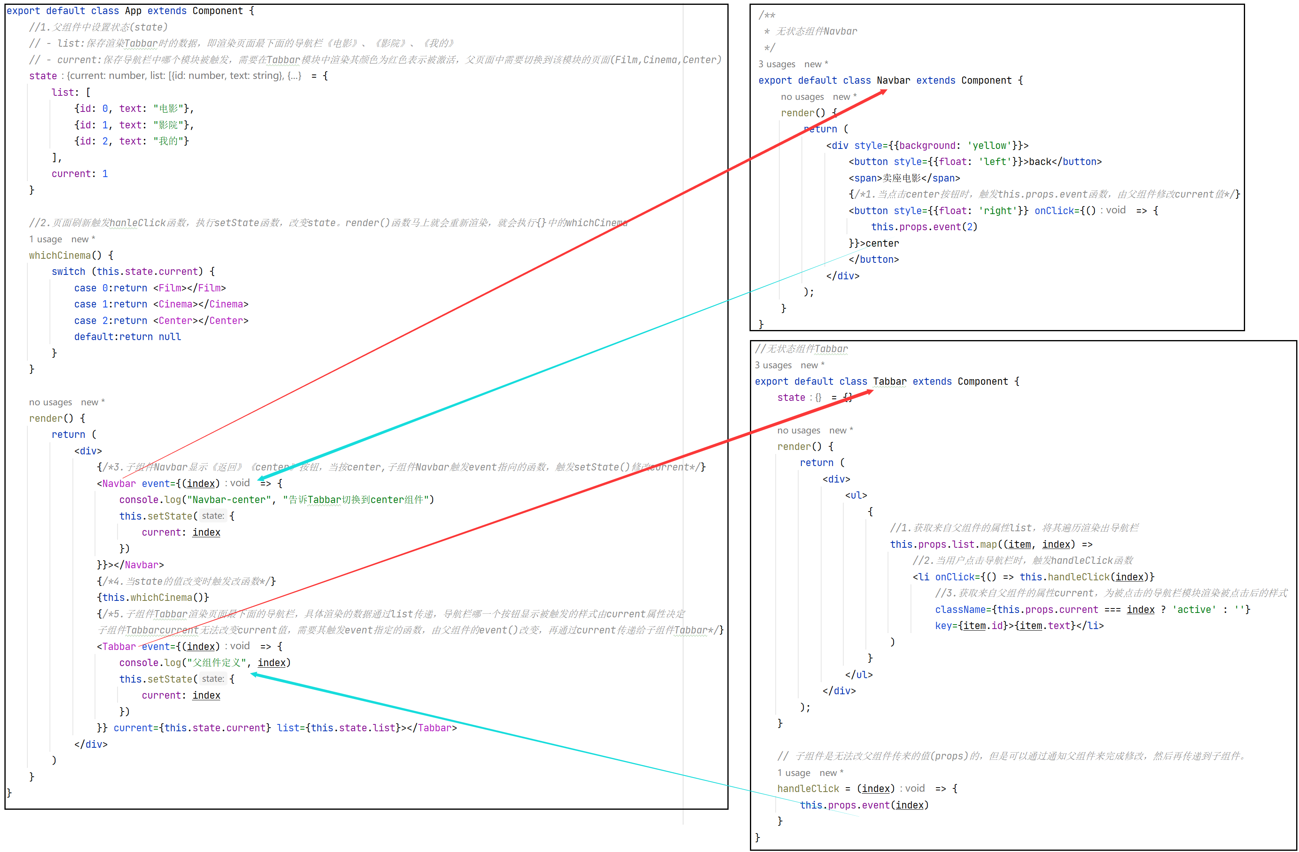
Task: Click the "case 2:return <Center>" line
Action: (161, 320)
